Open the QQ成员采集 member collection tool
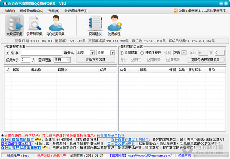The image size is (230, 159). pyautogui.click(x=56, y=26)
